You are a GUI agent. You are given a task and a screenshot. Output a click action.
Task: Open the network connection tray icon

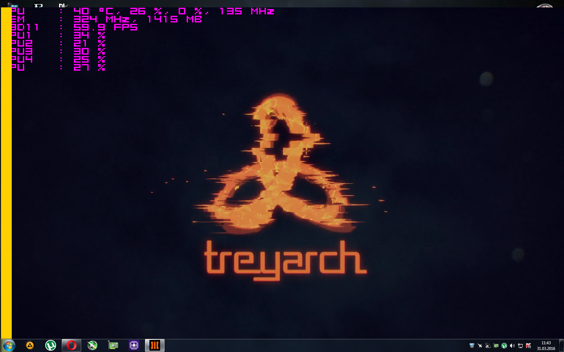tap(520, 346)
